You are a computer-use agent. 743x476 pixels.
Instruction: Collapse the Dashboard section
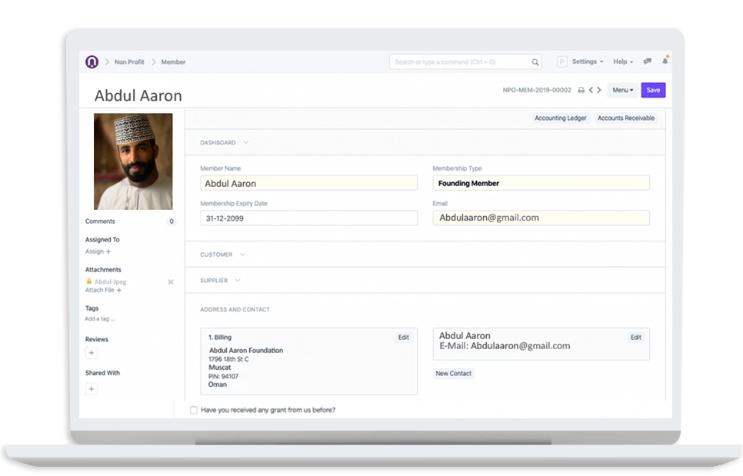[x=245, y=142]
